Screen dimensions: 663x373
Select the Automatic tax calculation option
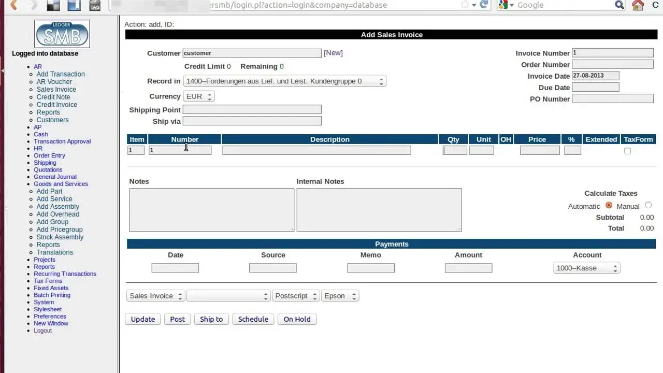609,206
